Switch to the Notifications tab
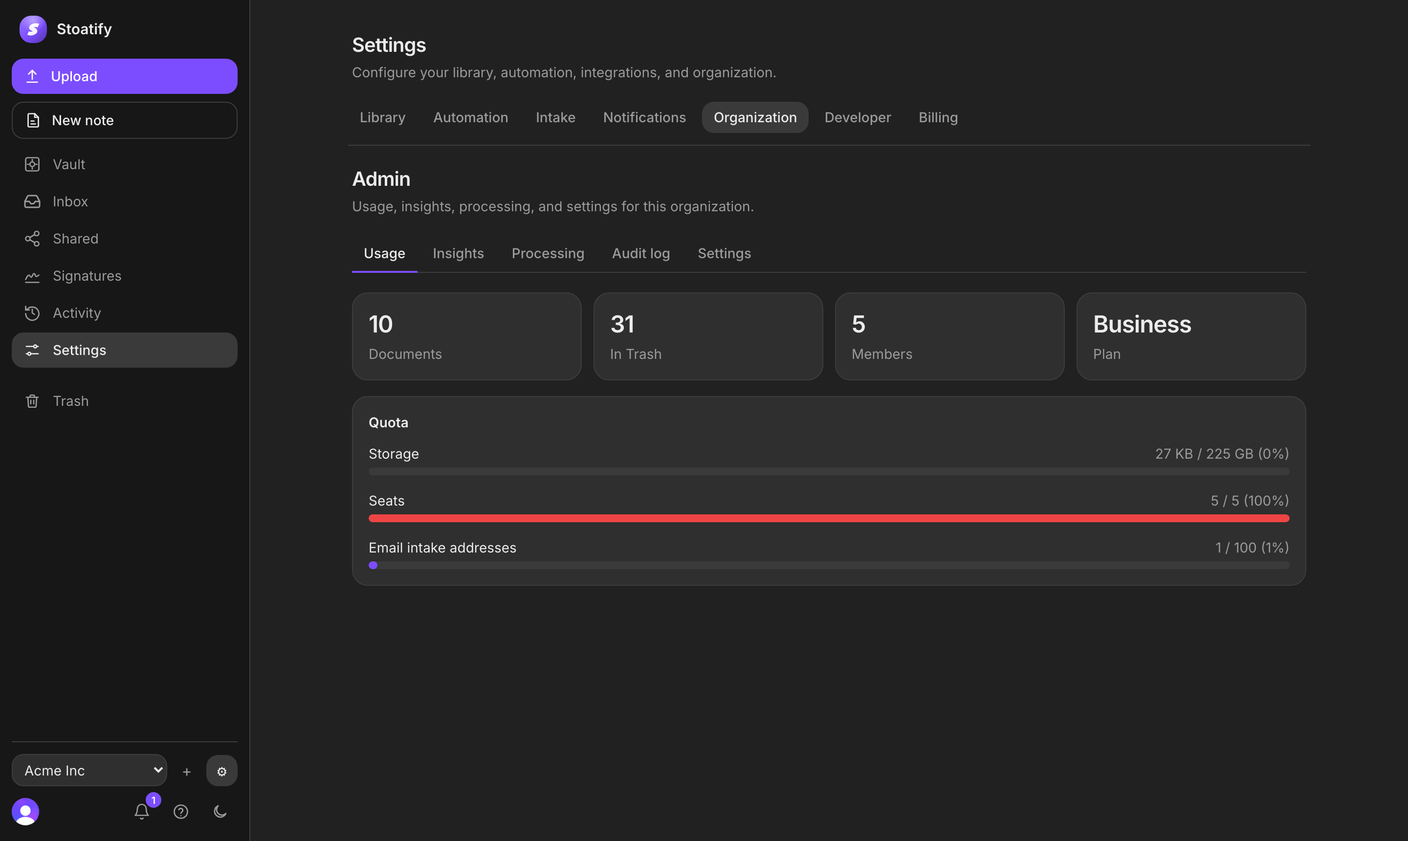Image resolution: width=1408 pixels, height=841 pixels. pyautogui.click(x=644, y=117)
